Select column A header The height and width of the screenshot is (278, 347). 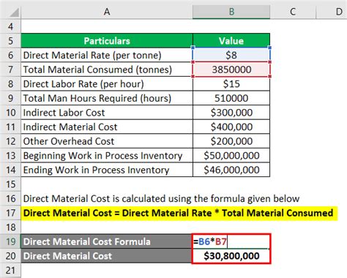[x=107, y=12]
